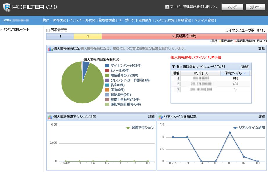Image resolution: width=268 pixels, height=172 pixels.
Task: Click the リアルタイム通知 legend marker
Action: tap(235, 128)
